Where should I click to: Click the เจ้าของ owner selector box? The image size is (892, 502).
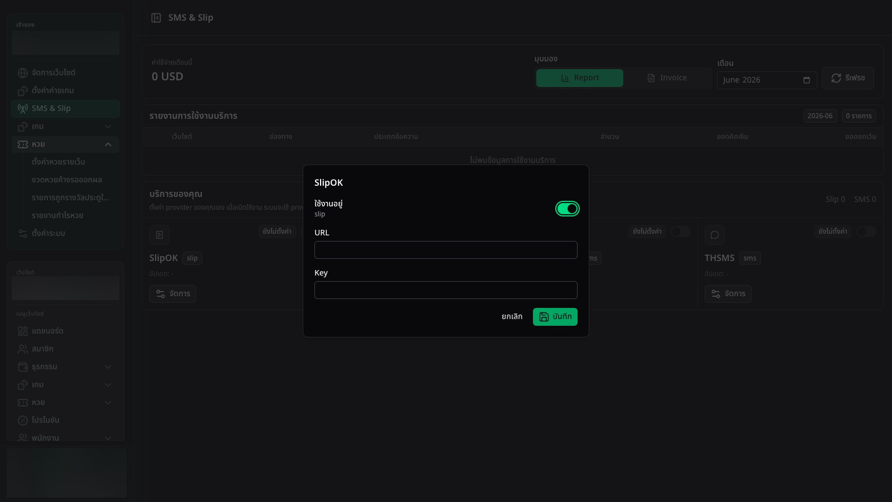(65, 43)
